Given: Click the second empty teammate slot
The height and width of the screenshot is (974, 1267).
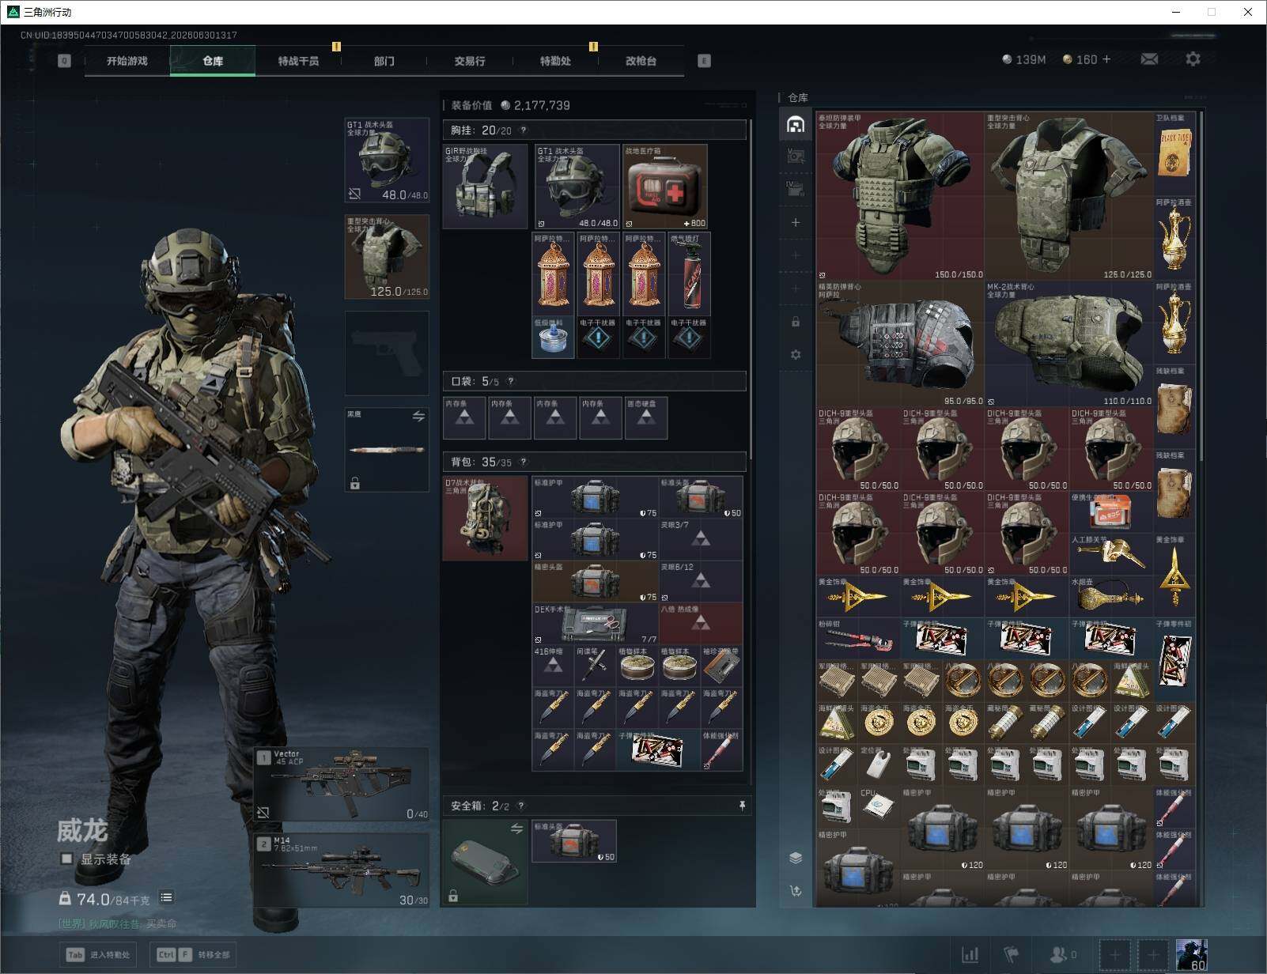Looking at the screenshot, I should tap(1152, 955).
